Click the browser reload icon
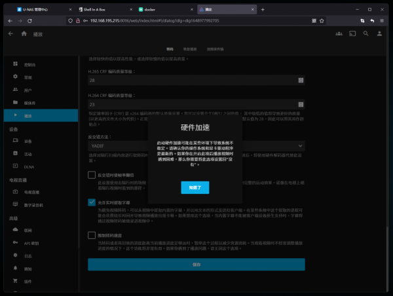393x296 pixels. tap(29, 21)
